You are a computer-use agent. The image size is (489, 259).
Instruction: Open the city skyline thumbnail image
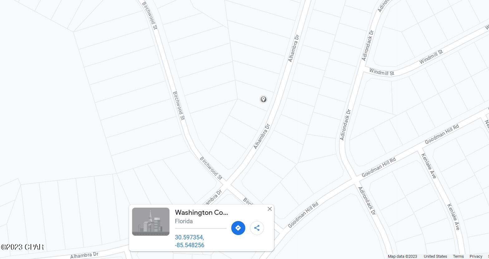[x=151, y=222]
